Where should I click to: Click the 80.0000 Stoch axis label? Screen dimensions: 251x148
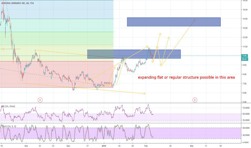coord(246,128)
